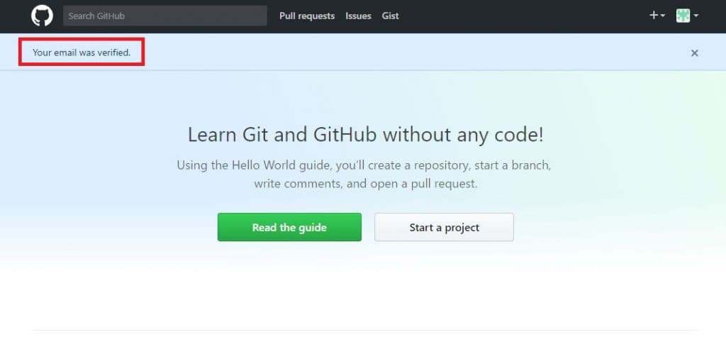The height and width of the screenshot is (342, 726).
Task: Open the caret beside the user avatar
Action: tap(696, 16)
